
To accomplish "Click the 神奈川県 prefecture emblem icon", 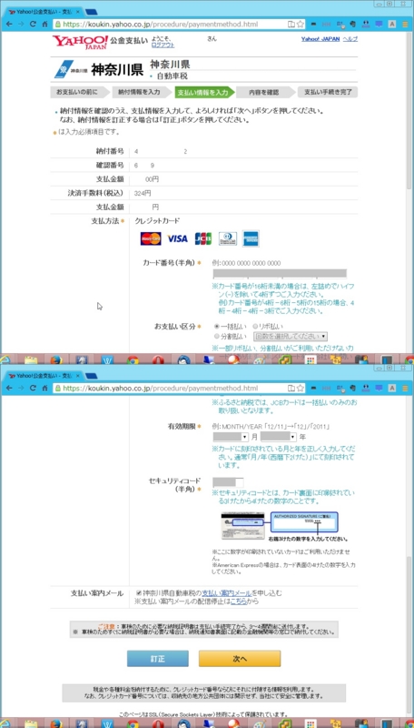I will point(62,69).
